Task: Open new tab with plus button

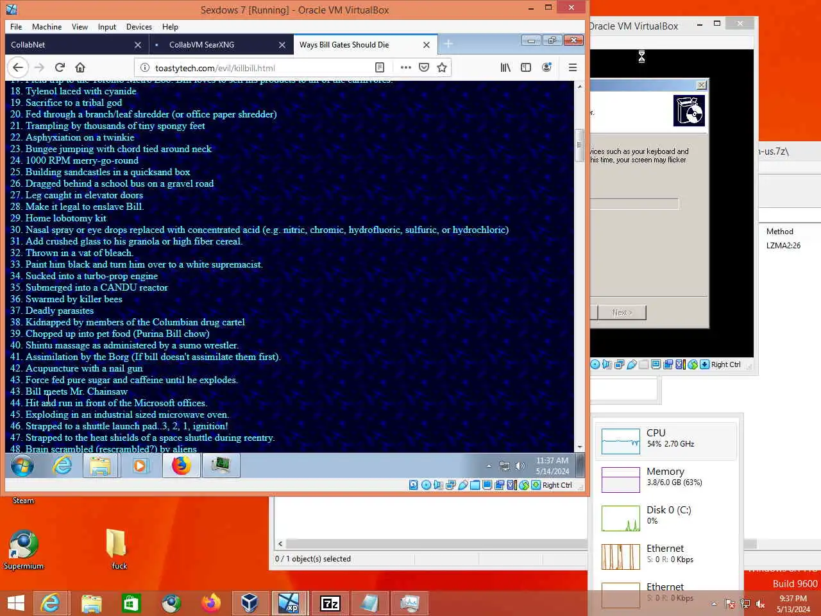Action: pos(448,44)
